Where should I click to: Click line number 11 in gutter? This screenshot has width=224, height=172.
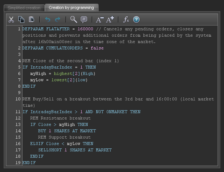coord(18,112)
